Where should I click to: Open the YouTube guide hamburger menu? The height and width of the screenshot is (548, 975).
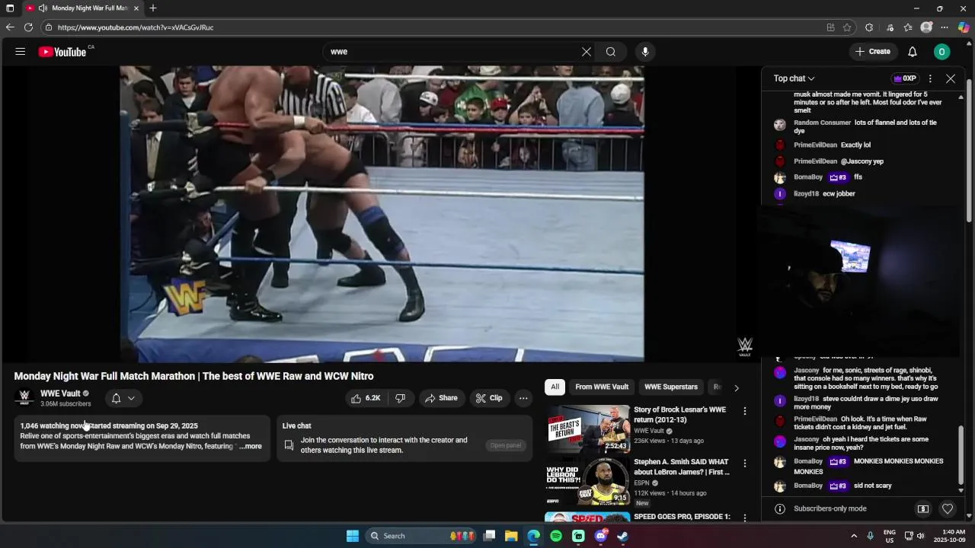[x=21, y=52]
